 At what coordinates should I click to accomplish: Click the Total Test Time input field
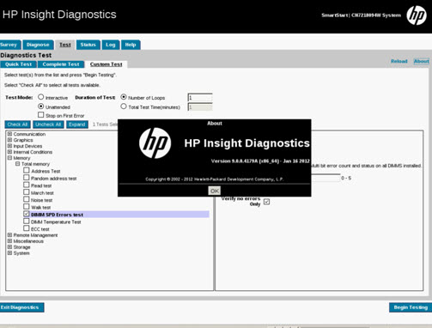pos(200,107)
